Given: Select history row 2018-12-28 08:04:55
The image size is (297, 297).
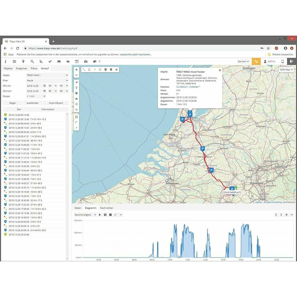Looking at the screenshot, I should [35, 123].
